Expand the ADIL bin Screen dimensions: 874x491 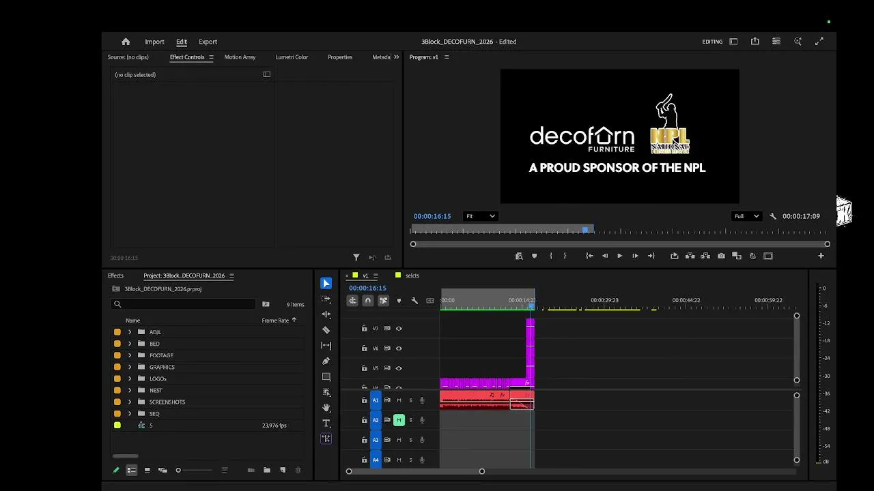click(130, 332)
